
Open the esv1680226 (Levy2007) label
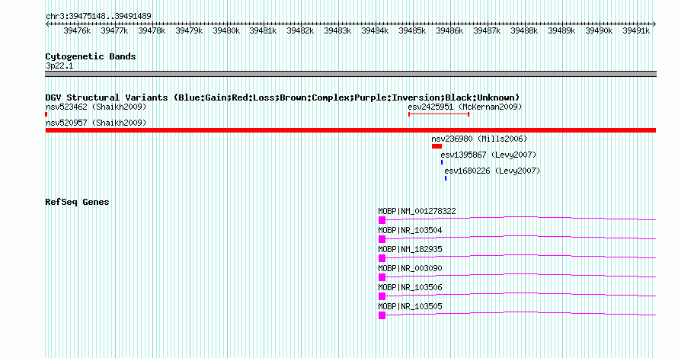click(x=492, y=171)
